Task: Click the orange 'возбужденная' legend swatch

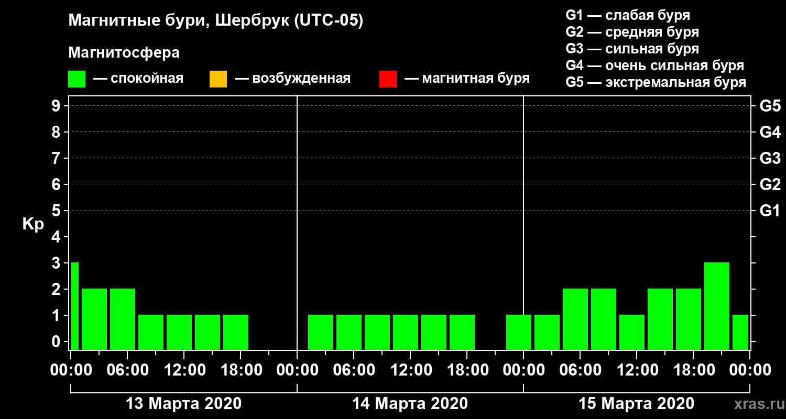Action: pos(218,79)
